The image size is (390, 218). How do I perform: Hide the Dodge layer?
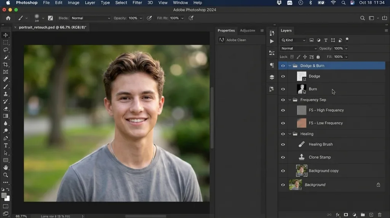[x=283, y=76]
